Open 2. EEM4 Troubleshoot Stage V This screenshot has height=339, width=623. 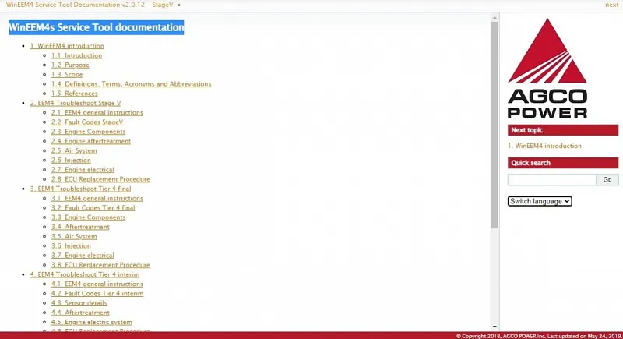click(76, 103)
